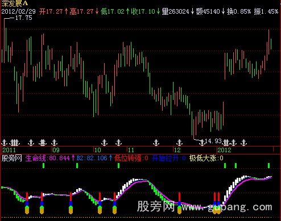The width and height of the screenshot is (281, 221).
Task: Click the 17.75 highest price label
Action: click(23, 18)
